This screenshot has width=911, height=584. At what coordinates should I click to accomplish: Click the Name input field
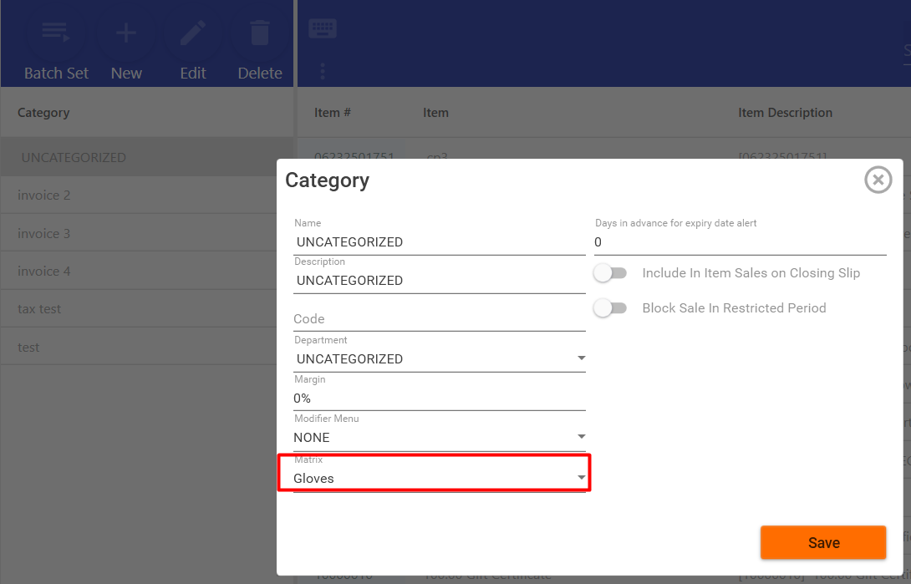[x=440, y=242]
